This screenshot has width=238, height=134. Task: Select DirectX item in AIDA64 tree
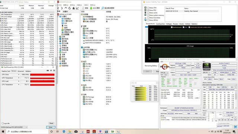[x=64, y=52]
